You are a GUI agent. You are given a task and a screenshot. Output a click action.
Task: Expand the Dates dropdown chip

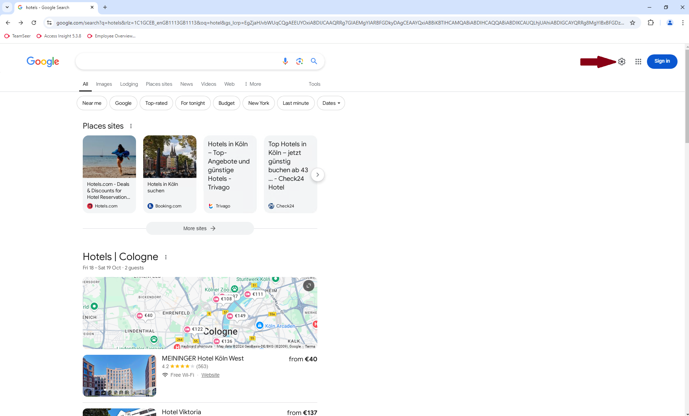[x=331, y=103]
